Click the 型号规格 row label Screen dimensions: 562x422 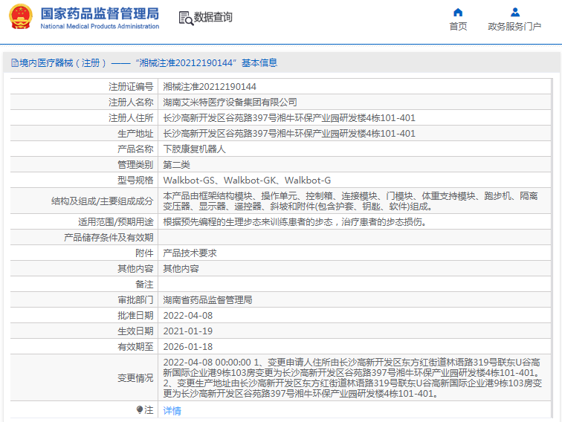click(x=135, y=181)
